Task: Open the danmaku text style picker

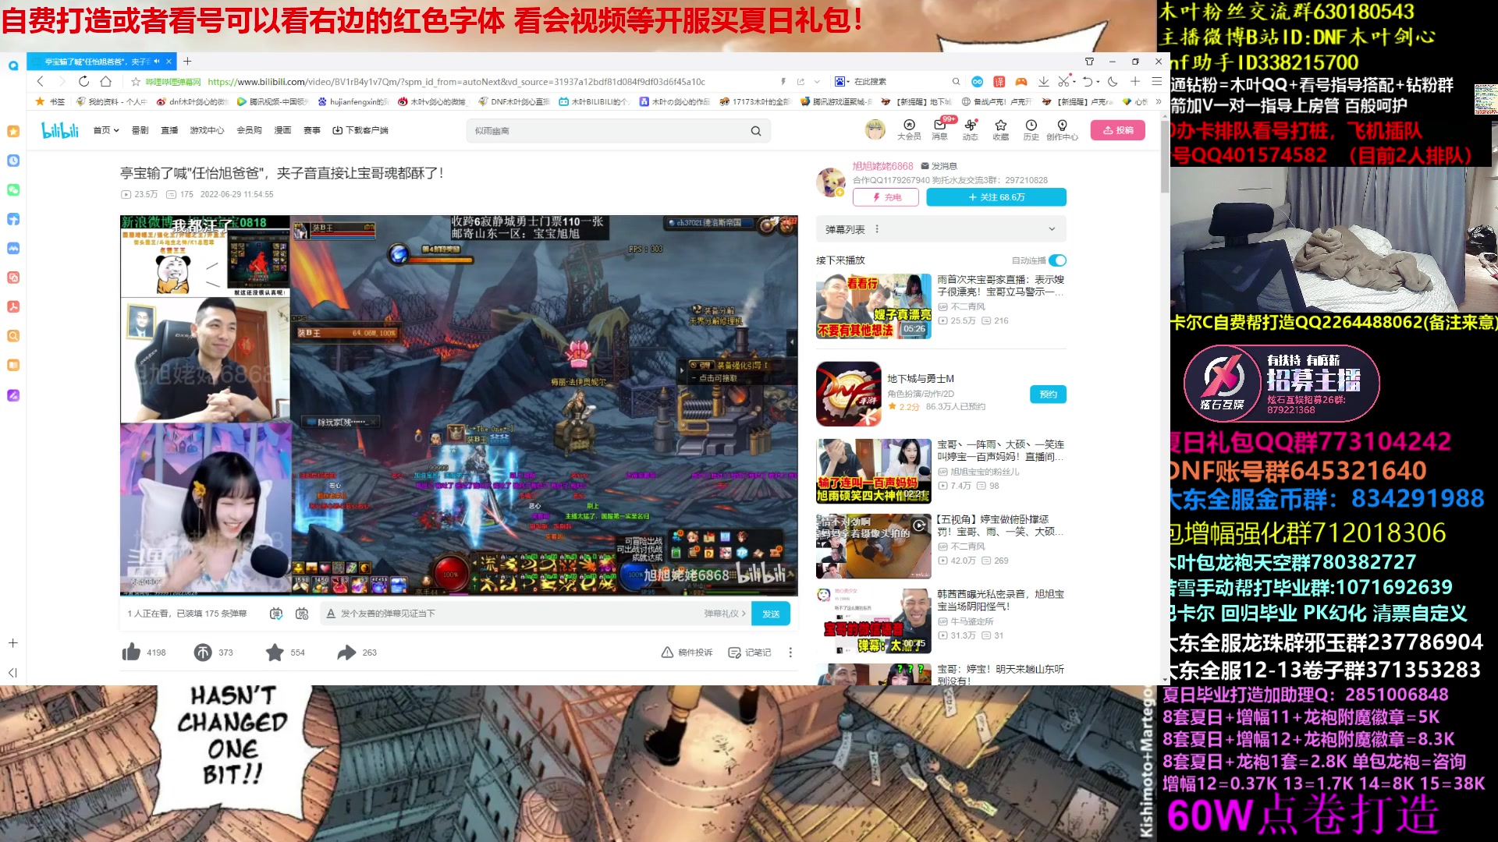Action: pos(331,614)
